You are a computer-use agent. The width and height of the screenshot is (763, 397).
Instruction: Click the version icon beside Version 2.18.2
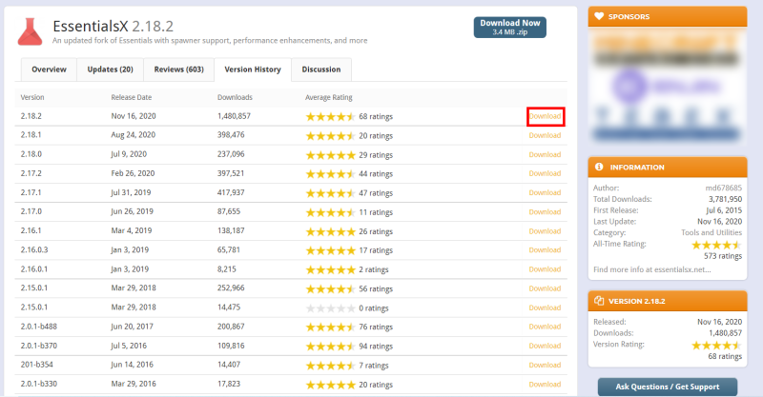pos(599,301)
